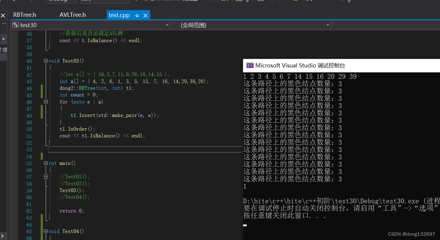This screenshot has width=440, height=240.
Task: Click the console 要在调试停止时自动关闭控制台 line
Action: pos(341,208)
